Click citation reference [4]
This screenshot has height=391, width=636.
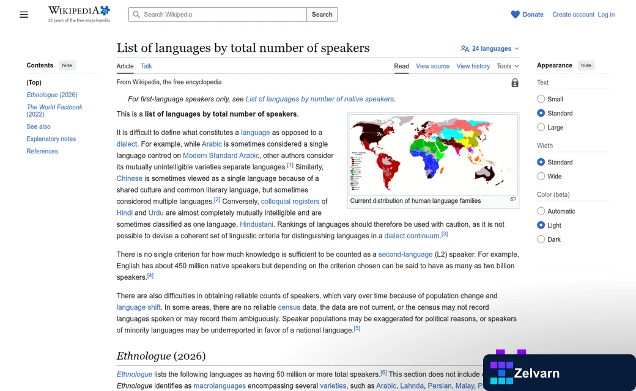point(150,276)
